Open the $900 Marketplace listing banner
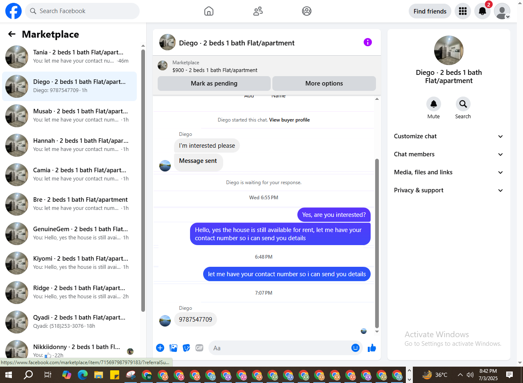523x383 pixels. [267, 66]
